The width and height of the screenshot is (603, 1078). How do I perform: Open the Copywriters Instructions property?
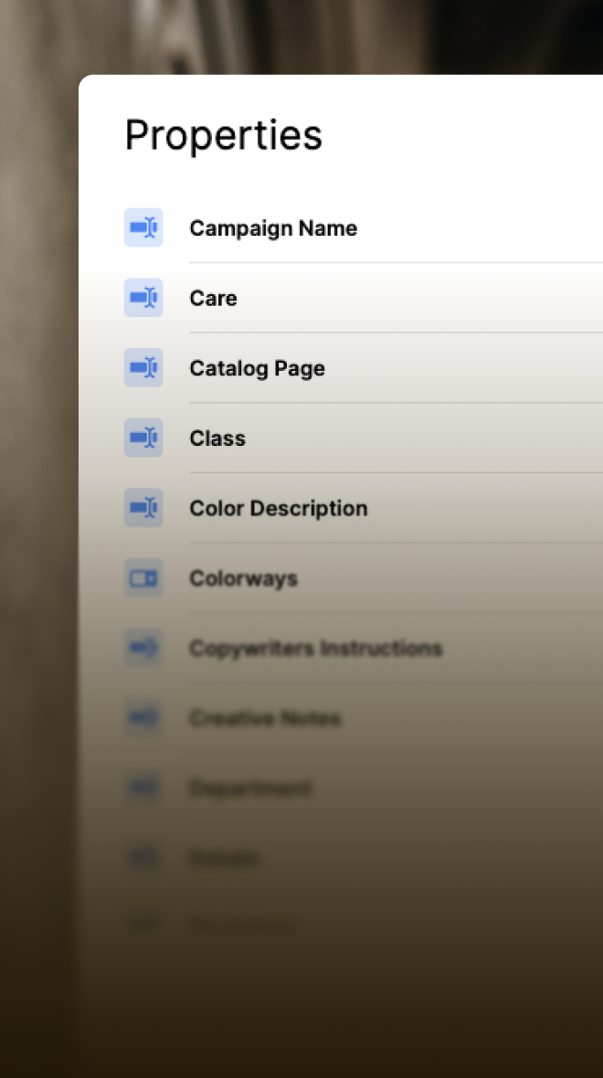coord(315,649)
